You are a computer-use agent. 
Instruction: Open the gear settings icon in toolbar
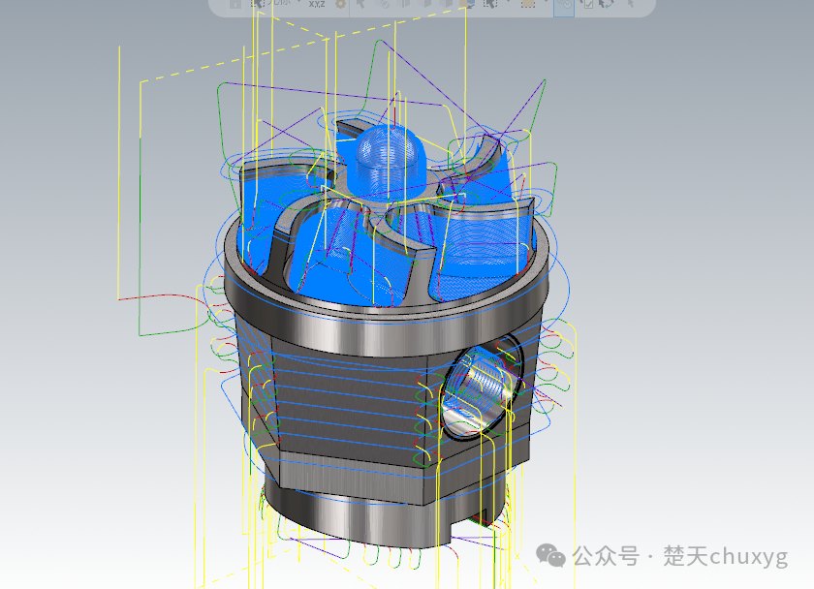pyautogui.click(x=340, y=4)
